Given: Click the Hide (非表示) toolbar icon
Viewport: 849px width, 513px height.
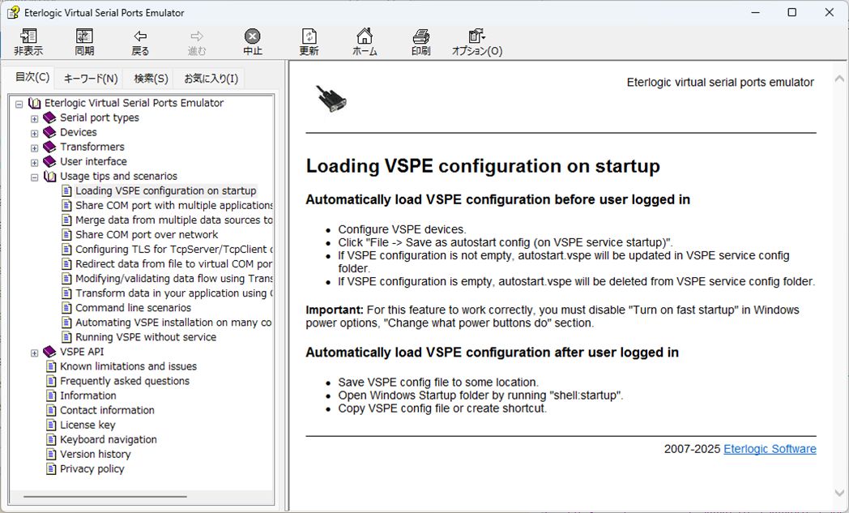Looking at the screenshot, I should click(x=28, y=37).
